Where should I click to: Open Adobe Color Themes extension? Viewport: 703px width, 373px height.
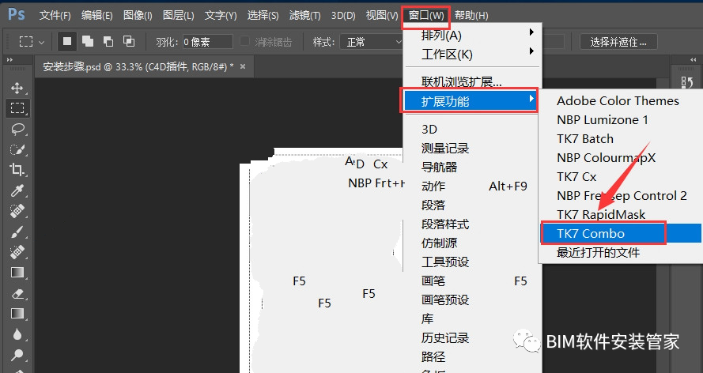click(620, 100)
